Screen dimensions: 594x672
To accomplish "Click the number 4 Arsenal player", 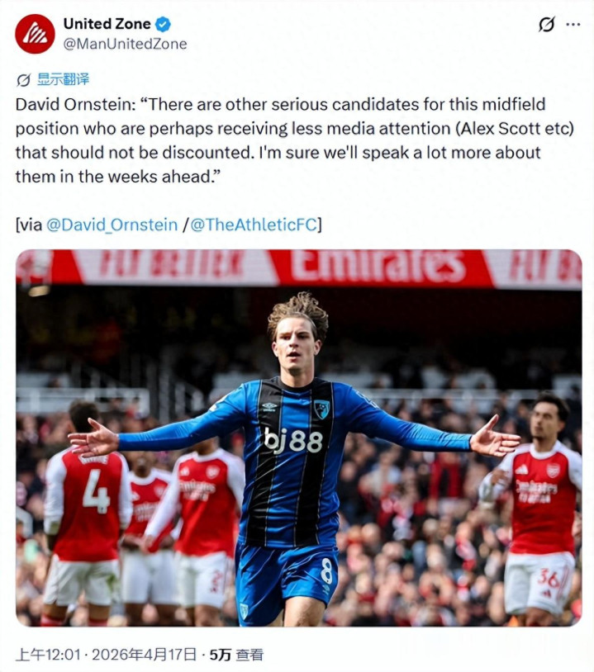I will coord(87,510).
